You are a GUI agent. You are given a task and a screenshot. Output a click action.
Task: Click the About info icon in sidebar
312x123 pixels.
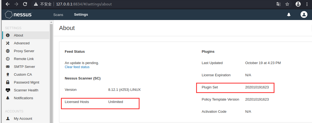(8, 35)
